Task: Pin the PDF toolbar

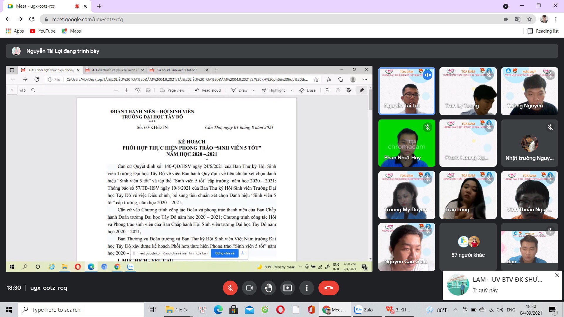Action: click(362, 90)
